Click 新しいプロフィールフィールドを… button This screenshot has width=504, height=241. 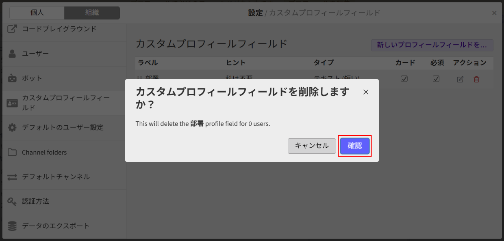[432, 45]
